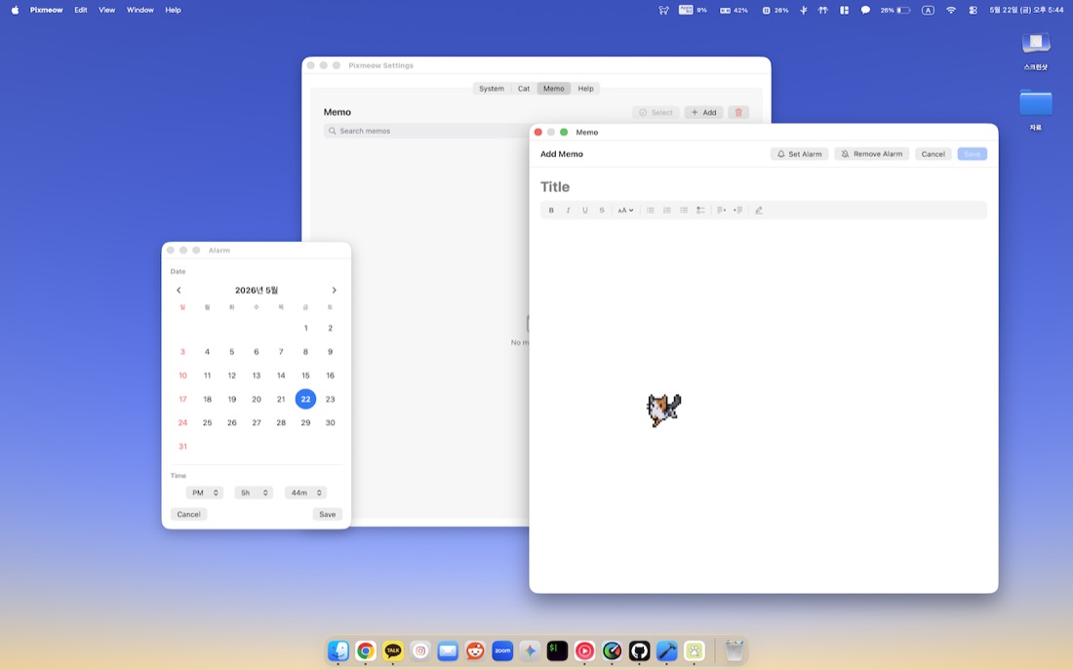Open Zoom from the Dock
This screenshot has height=670, width=1073.
pyautogui.click(x=502, y=650)
